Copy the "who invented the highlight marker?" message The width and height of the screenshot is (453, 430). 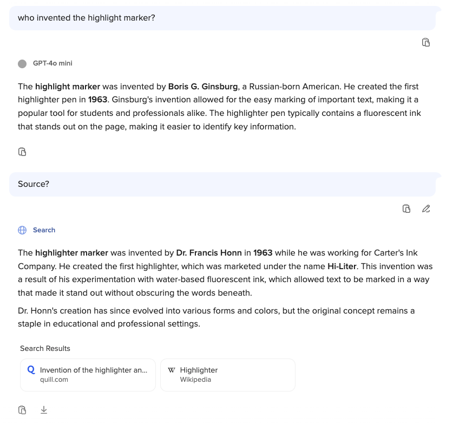point(426,42)
